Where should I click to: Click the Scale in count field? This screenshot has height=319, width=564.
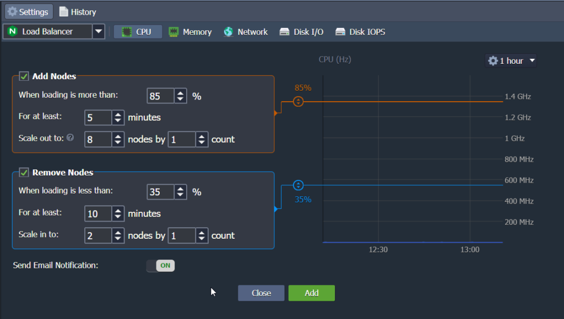[x=182, y=235]
